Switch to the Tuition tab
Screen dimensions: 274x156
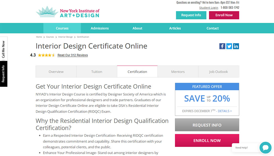(97, 72)
